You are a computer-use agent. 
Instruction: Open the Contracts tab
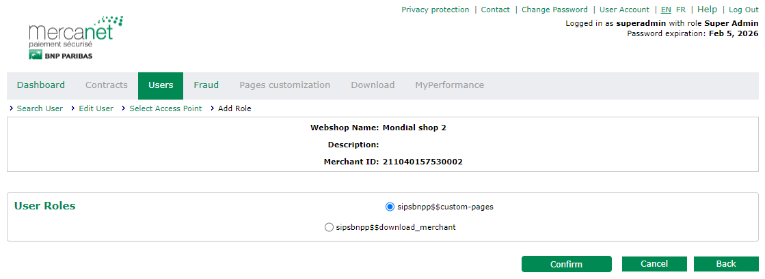[x=107, y=85]
